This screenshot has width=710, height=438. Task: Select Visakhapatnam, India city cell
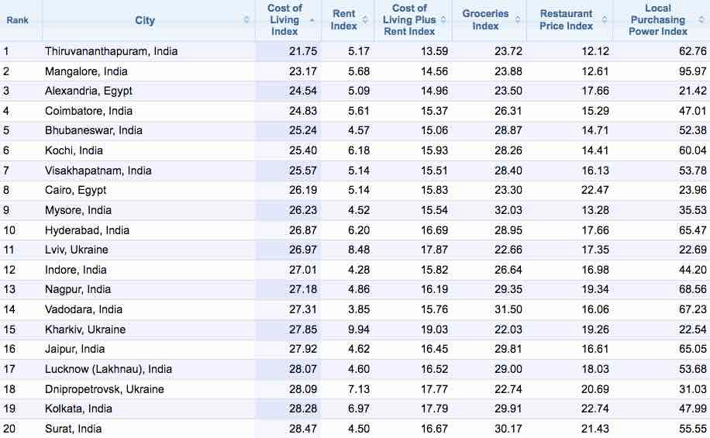(x=98, y=171)
